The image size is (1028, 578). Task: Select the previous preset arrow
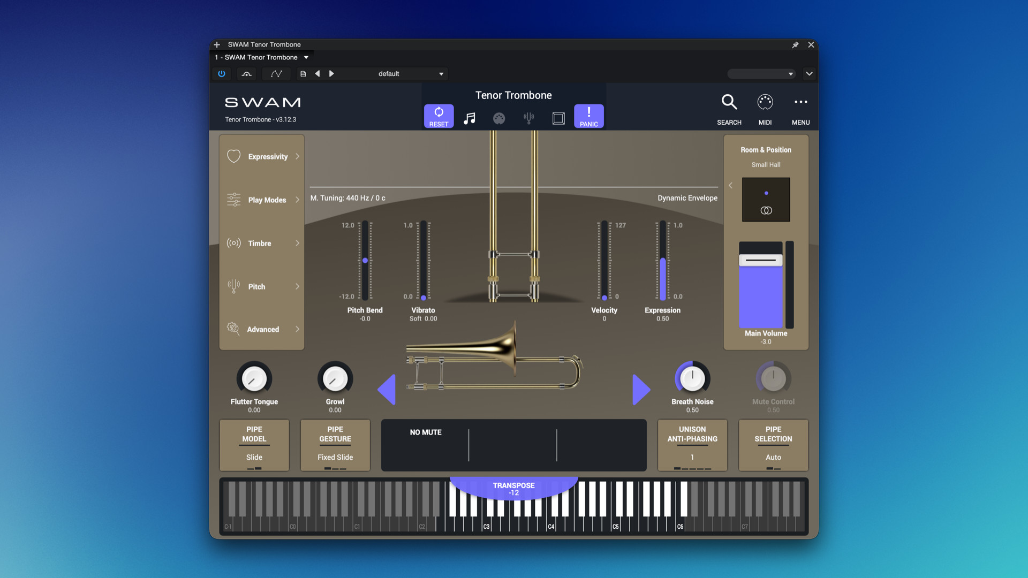318,74
